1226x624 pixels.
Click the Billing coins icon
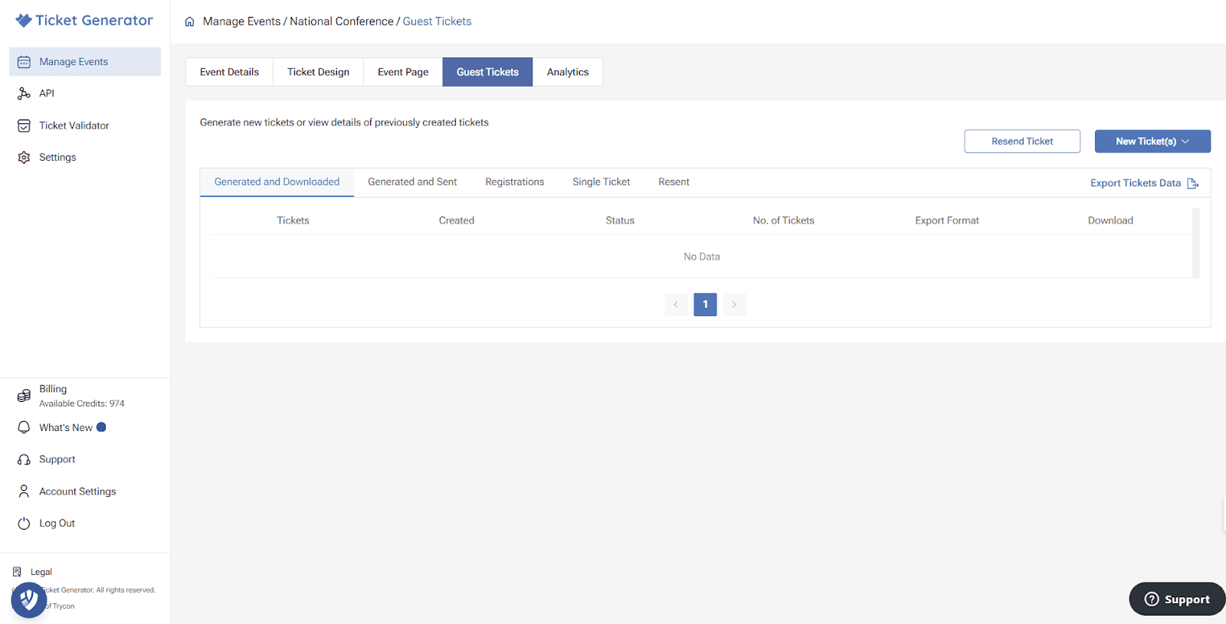25,396
